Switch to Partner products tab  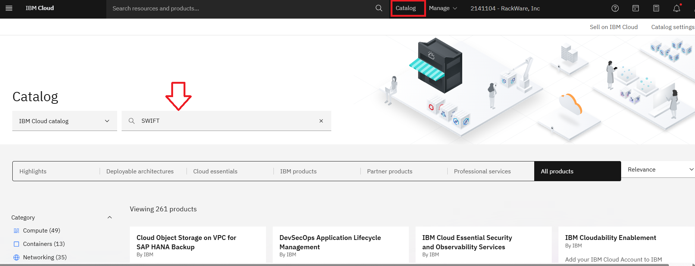(404, 171)
